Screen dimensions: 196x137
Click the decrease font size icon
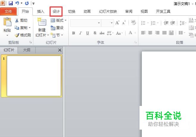click(x=124, y=23)
